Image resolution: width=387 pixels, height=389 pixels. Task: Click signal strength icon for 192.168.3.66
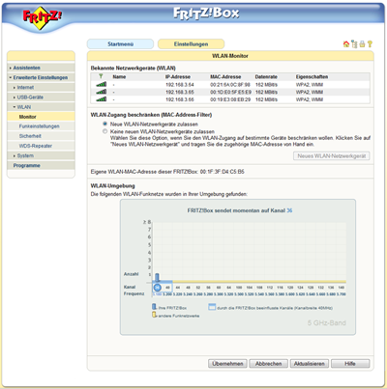point(102,99)
